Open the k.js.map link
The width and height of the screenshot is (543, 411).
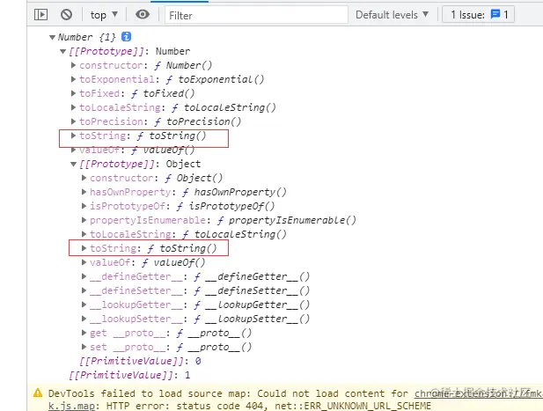pos(71,406)
